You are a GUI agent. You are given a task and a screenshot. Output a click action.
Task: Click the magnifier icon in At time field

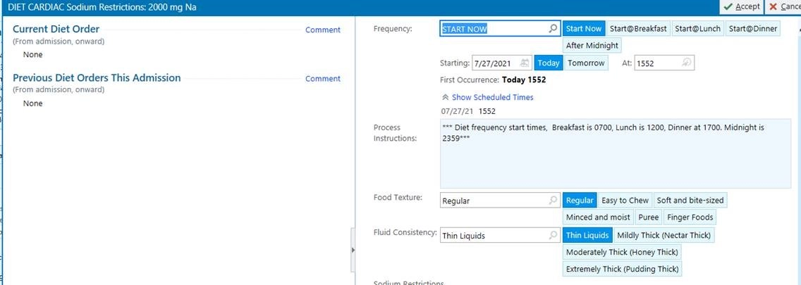click(686, 63)
